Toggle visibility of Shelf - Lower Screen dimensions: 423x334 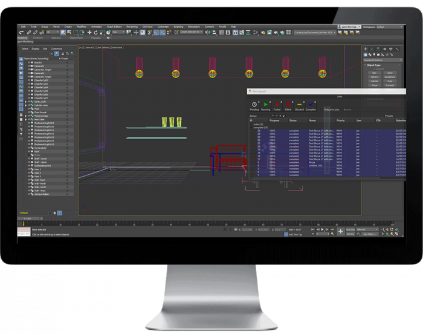tap(29, 159)
